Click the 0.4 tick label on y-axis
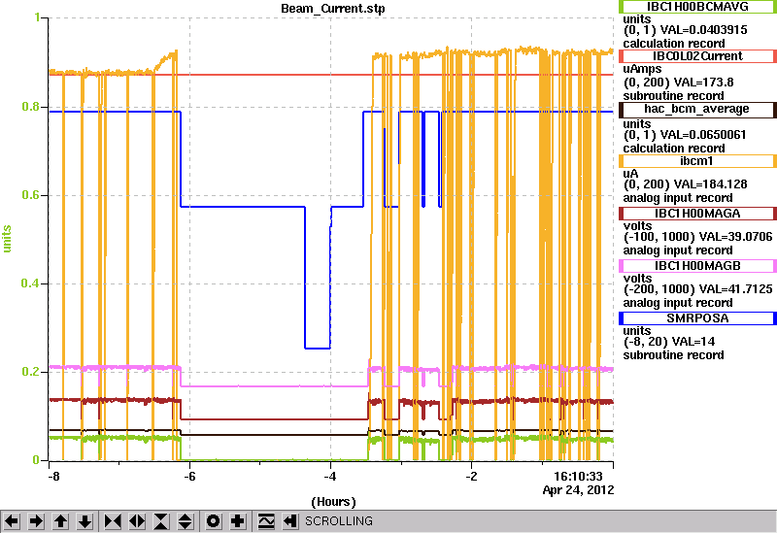 31,283
